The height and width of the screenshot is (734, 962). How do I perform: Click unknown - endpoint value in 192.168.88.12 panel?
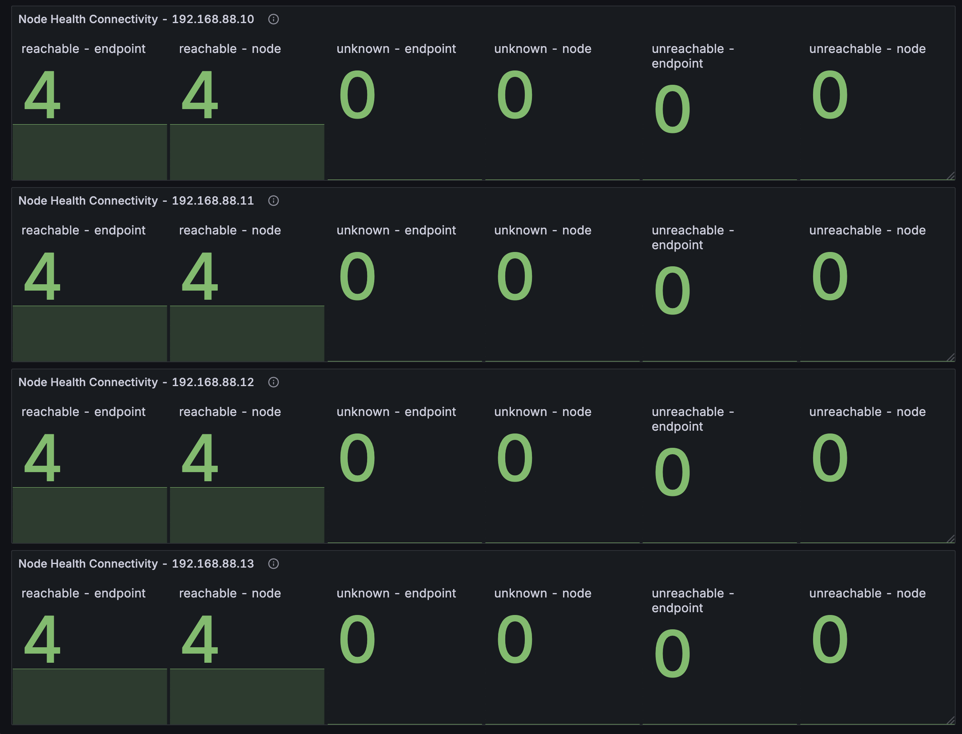[357, 458]
